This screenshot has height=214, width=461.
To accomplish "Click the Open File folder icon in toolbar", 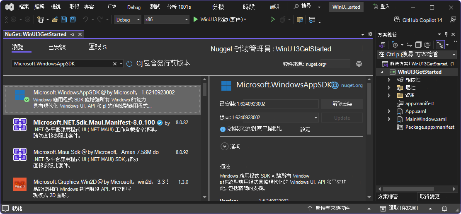I will 54,20.
